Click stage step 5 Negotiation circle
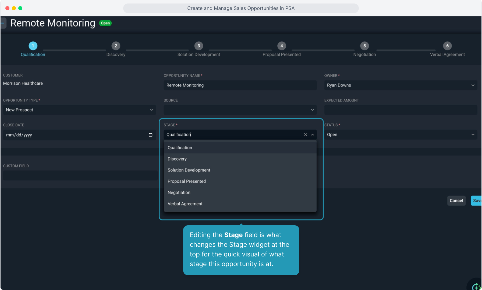 coord(364,46)
